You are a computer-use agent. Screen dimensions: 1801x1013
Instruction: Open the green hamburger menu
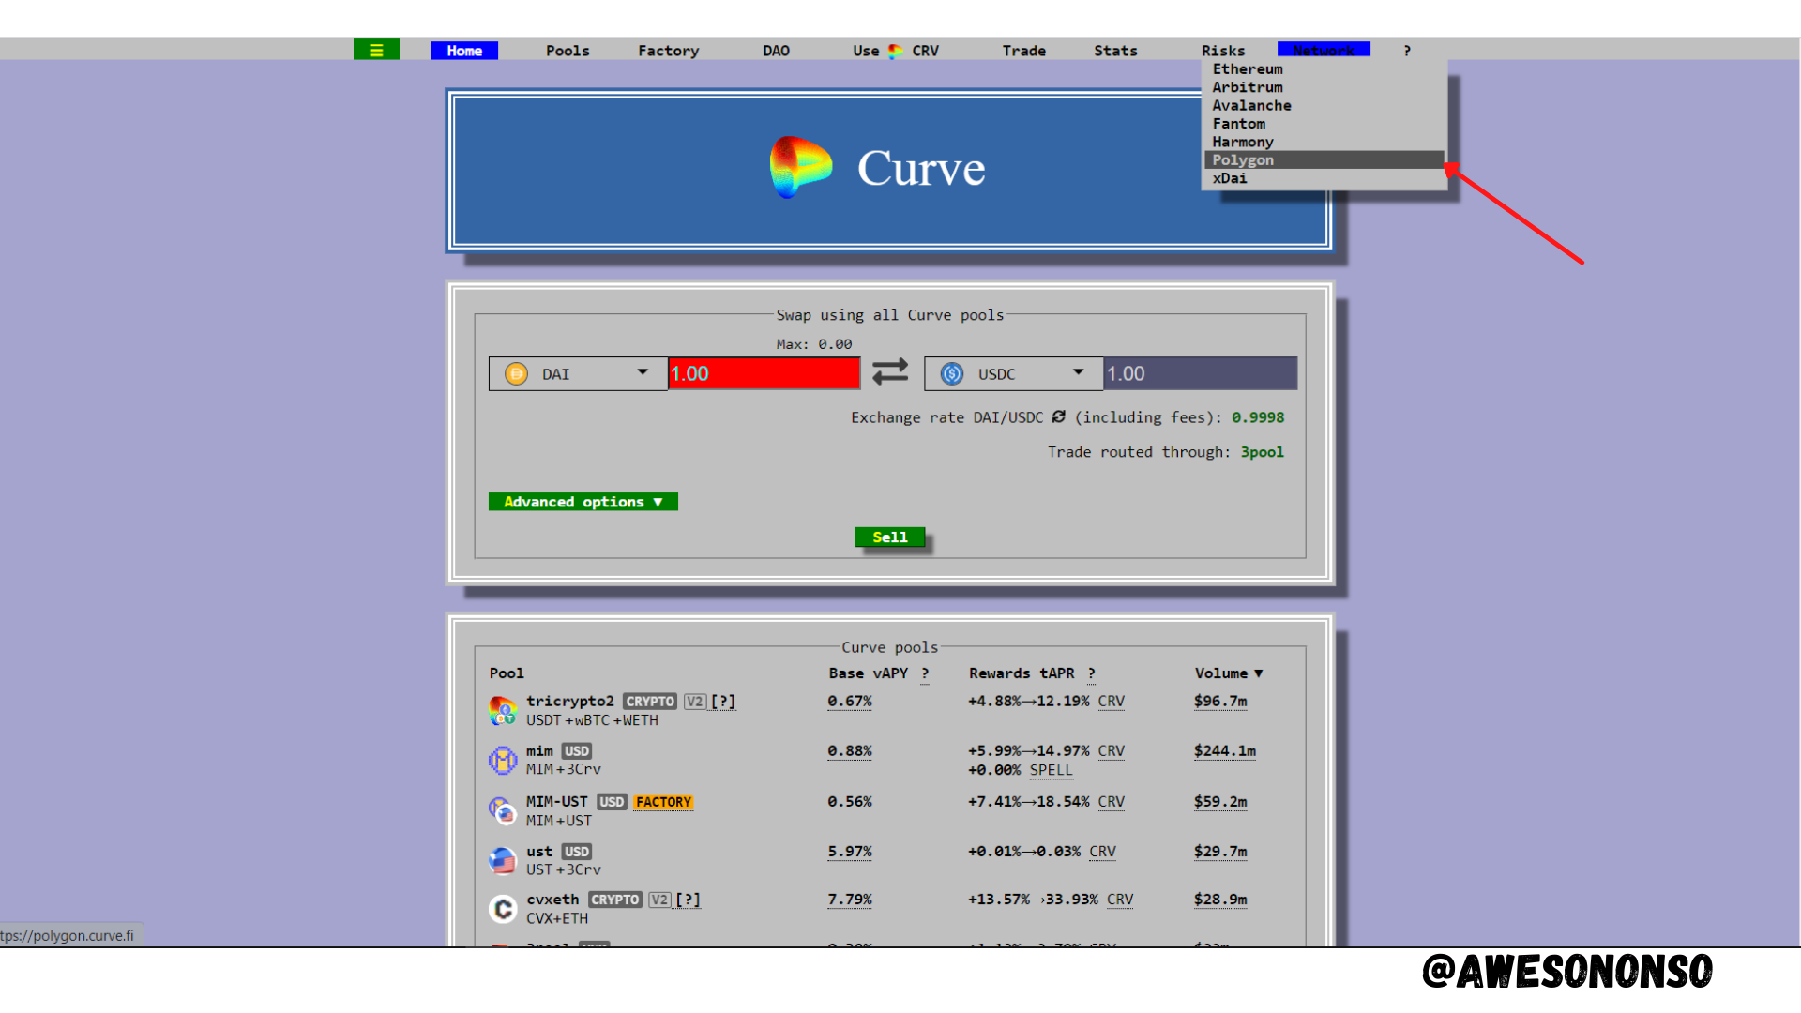pyautogui.click(x=376, y=50)
